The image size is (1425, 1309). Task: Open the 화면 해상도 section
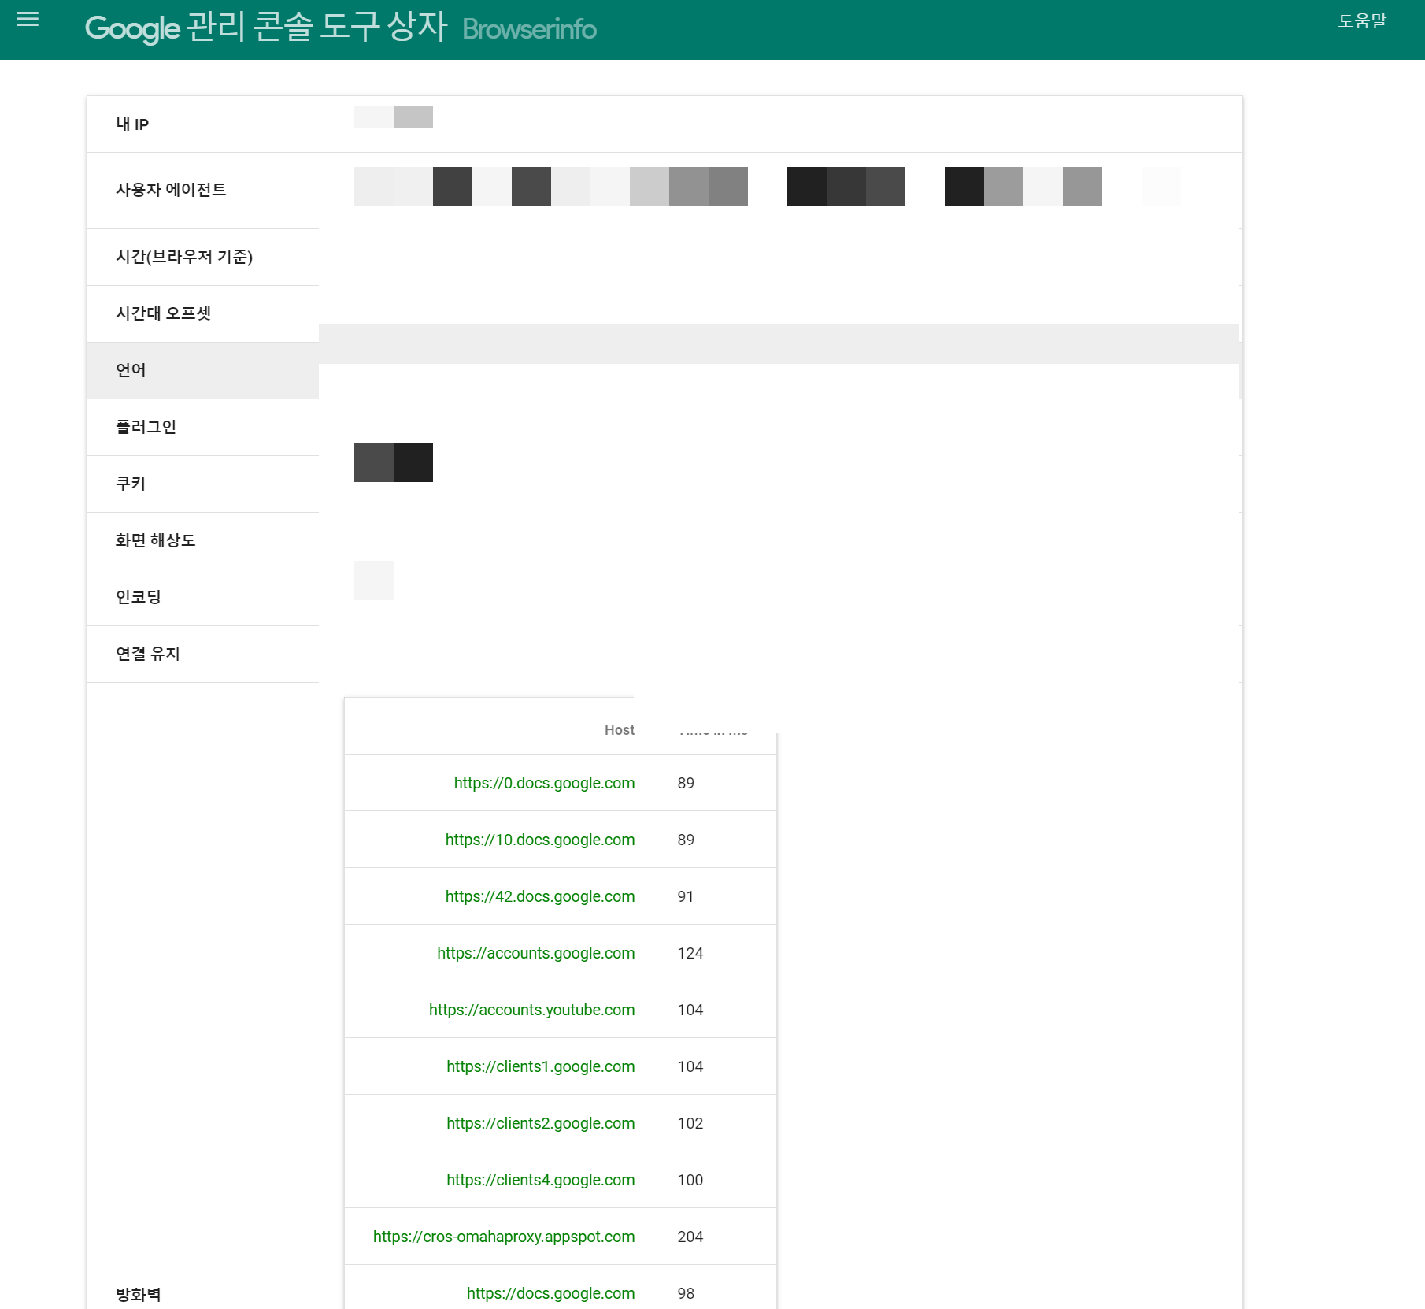pyautogui.click(x=157, y=540)
